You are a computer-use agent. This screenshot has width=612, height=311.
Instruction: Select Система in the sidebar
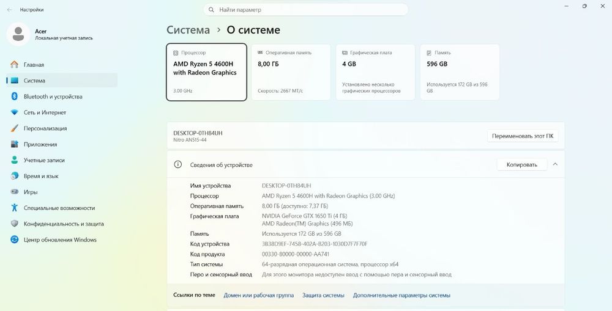click(x=62, y=80)
